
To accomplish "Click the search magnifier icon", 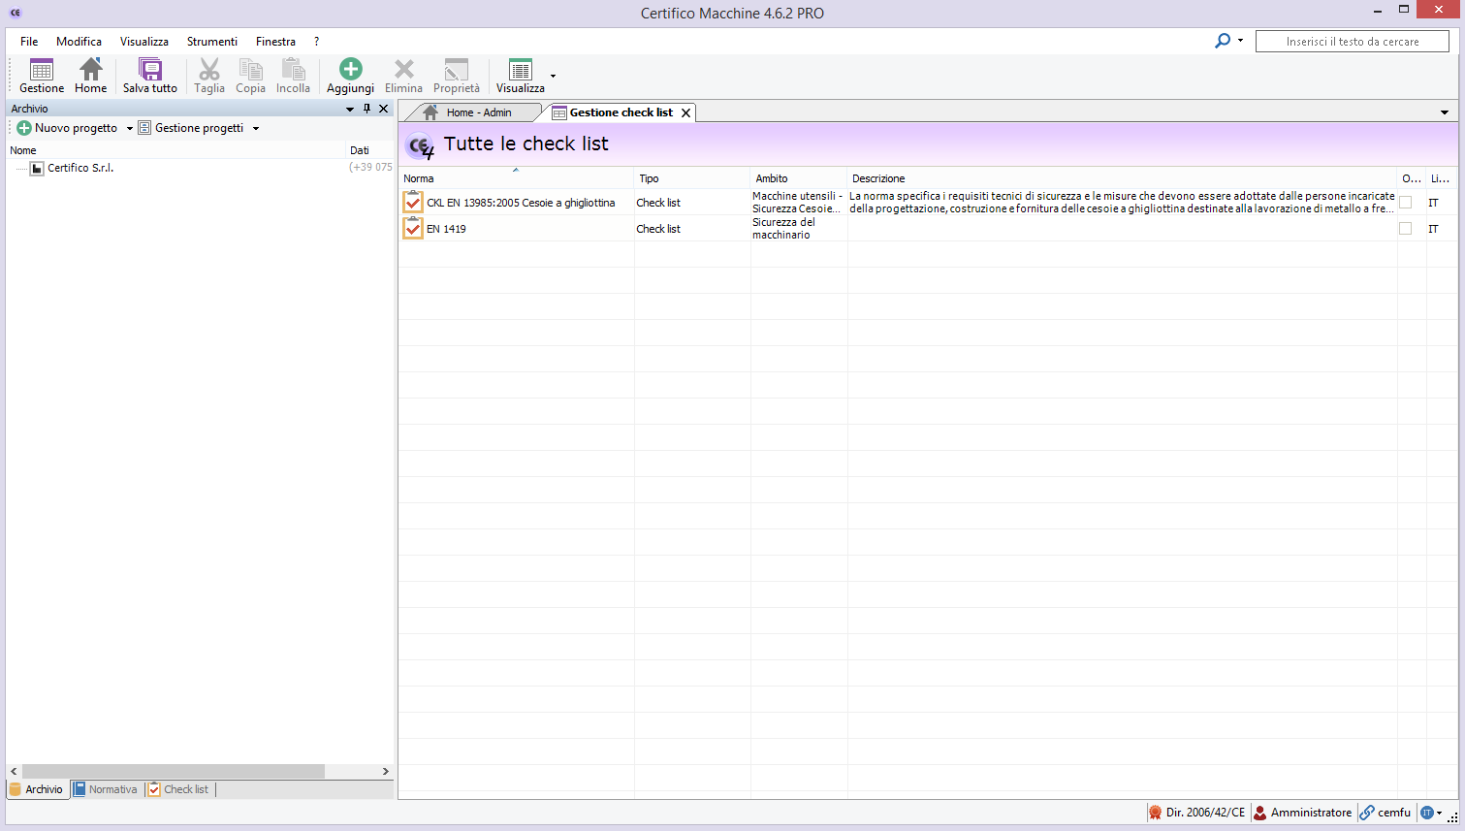I will (x=1223, y=41).
